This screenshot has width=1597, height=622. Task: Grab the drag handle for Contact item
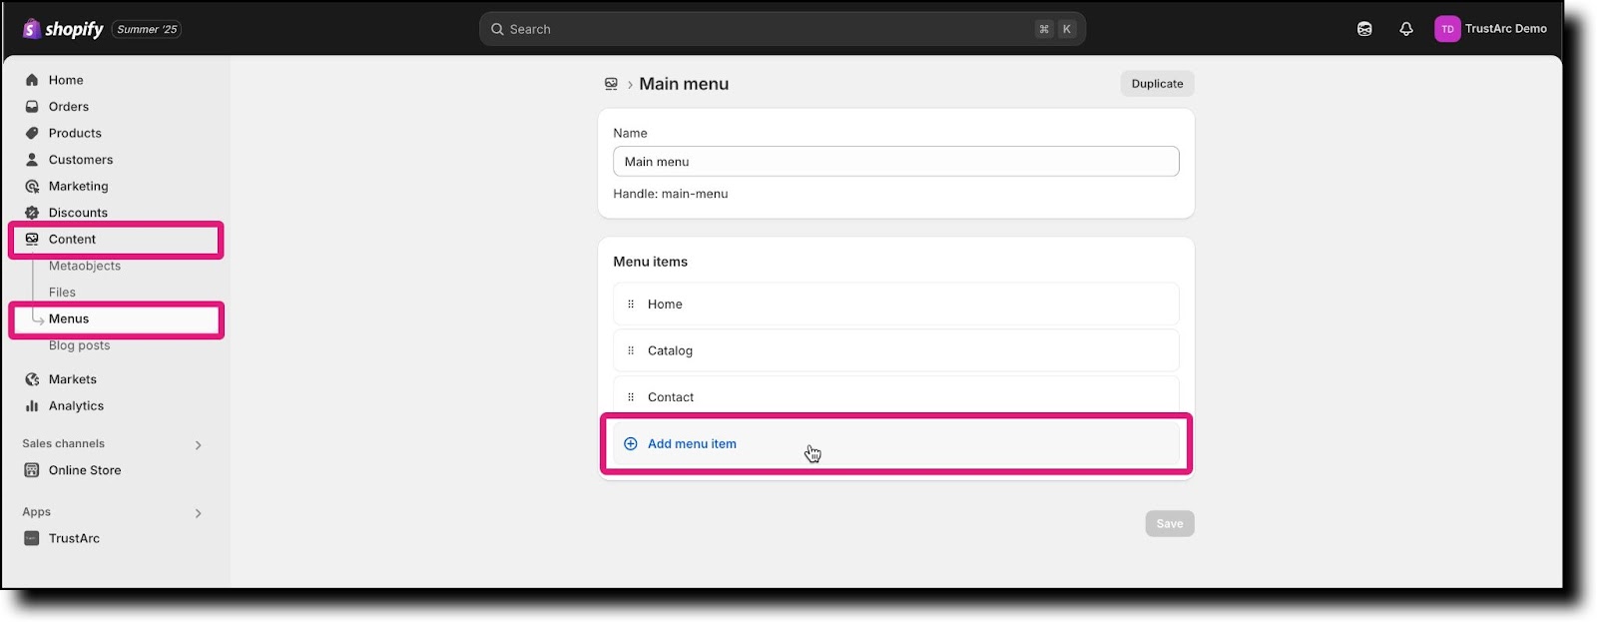[x=631, y=397]
